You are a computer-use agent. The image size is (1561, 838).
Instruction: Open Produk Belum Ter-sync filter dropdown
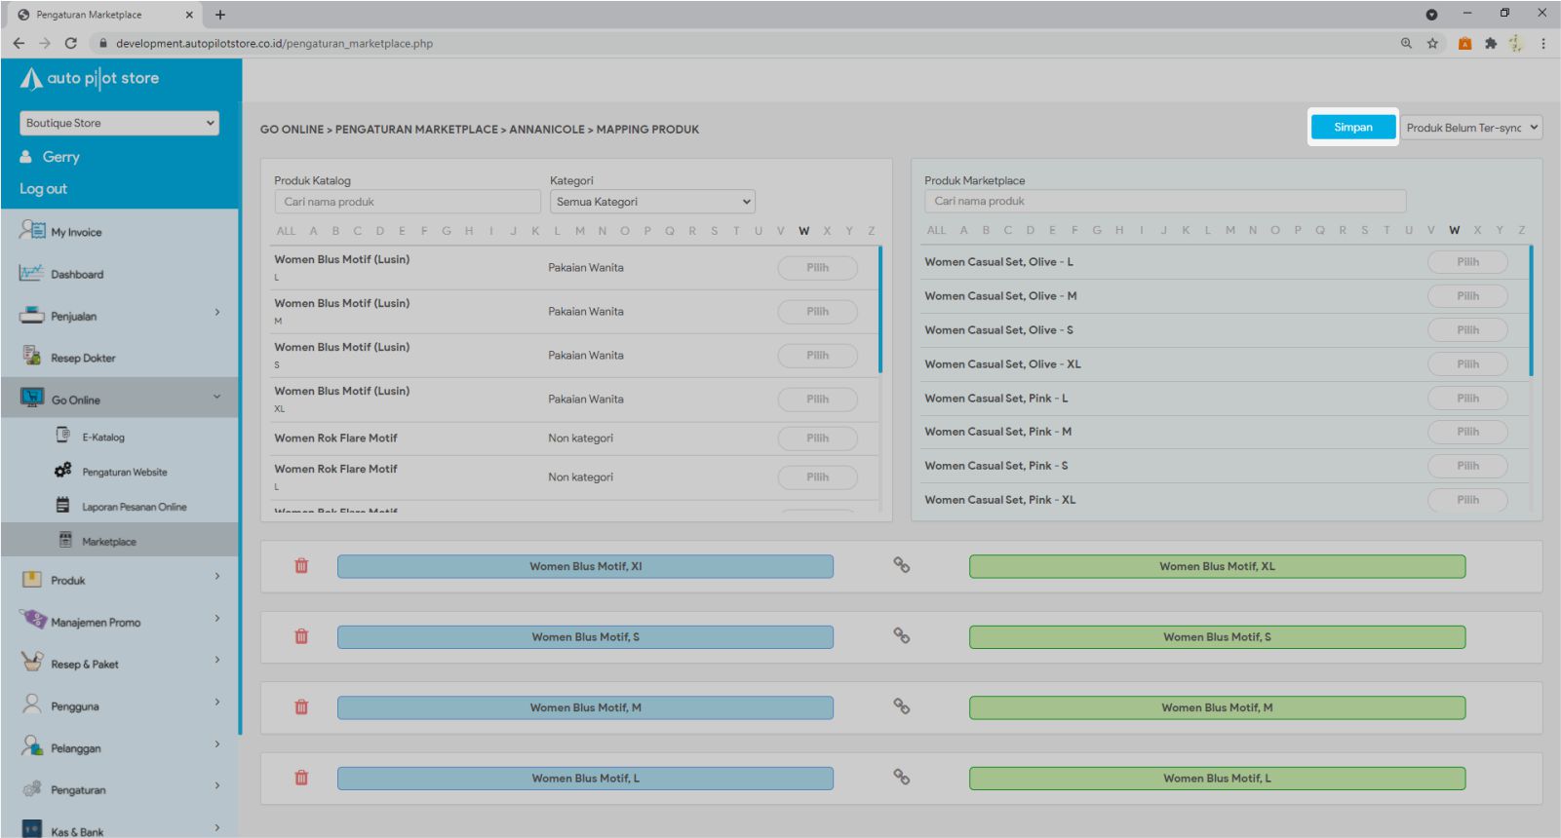(x=1471, y=128)
